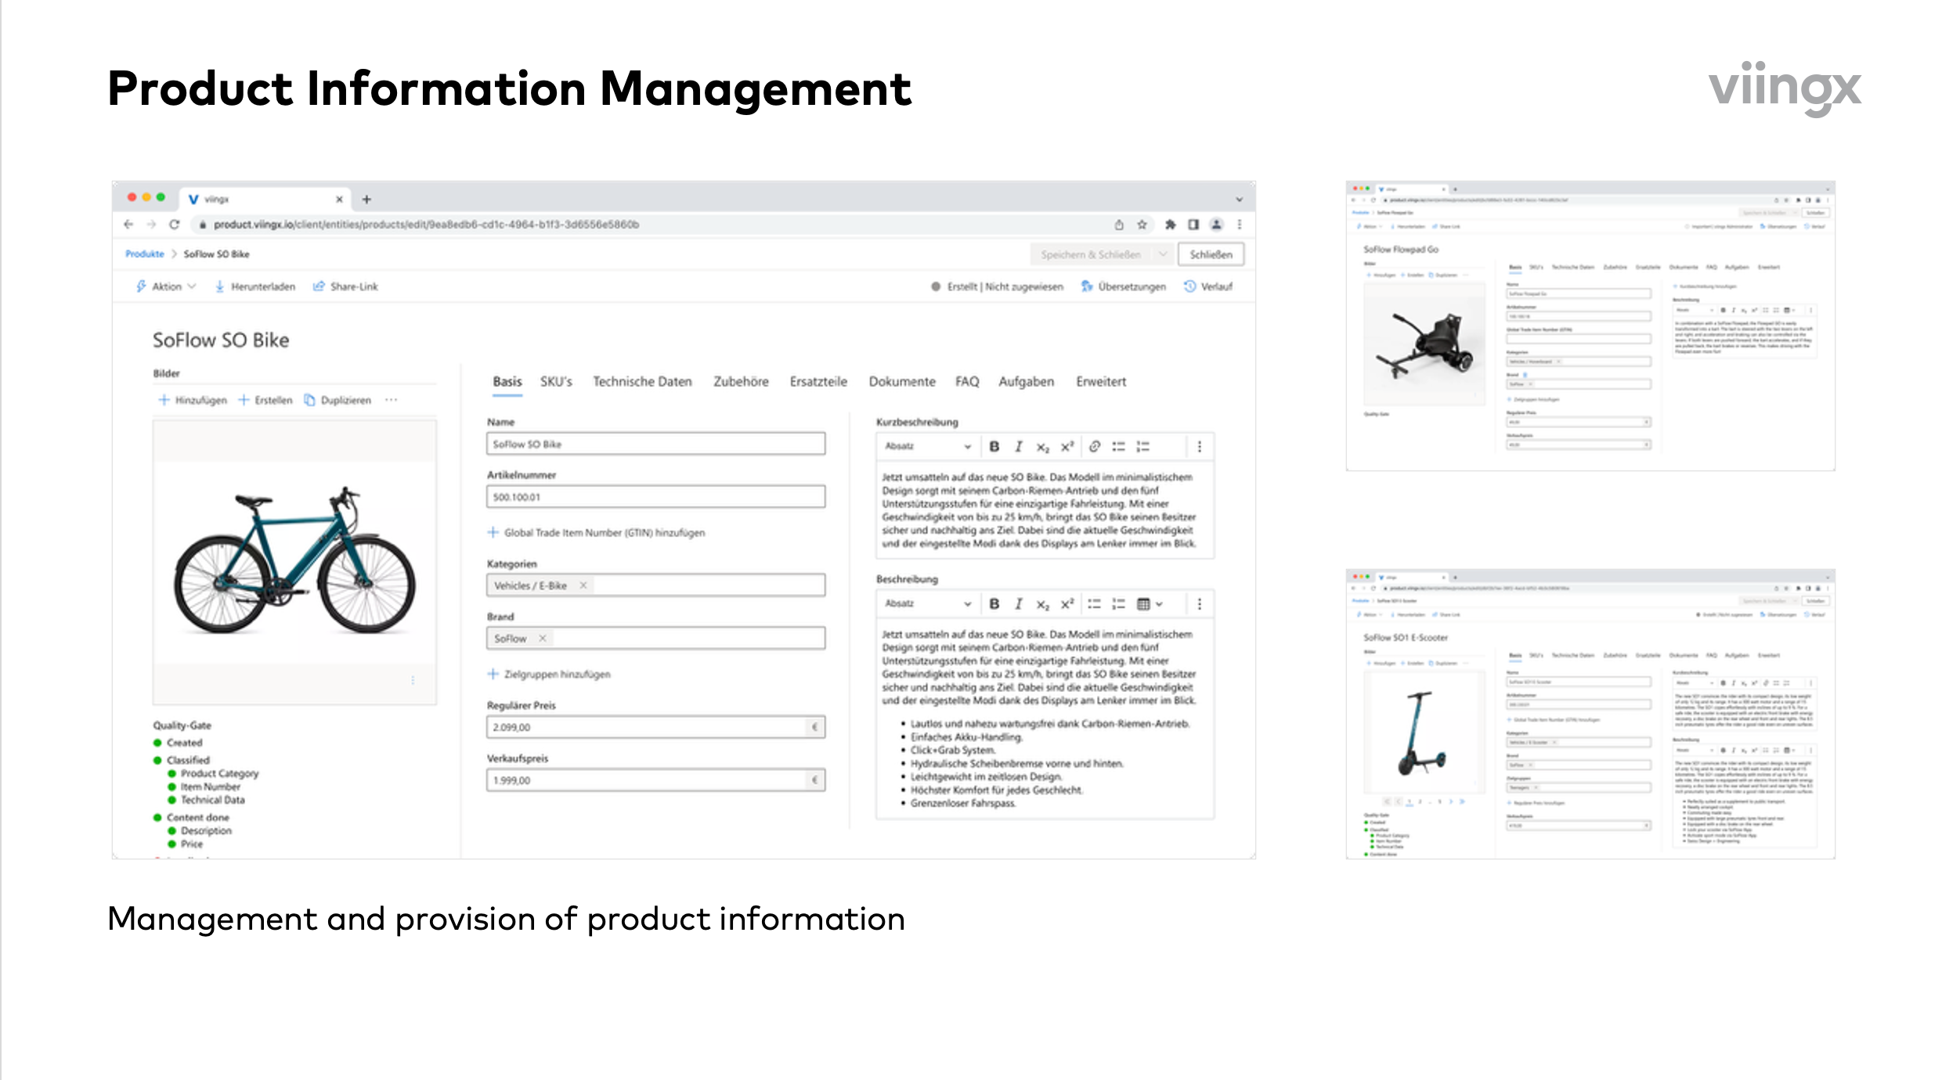The height and width of the screenshot is (1080, 1942).
Task: Toggle italic in Beschreibung toolbar
Action: [1018, 604]
